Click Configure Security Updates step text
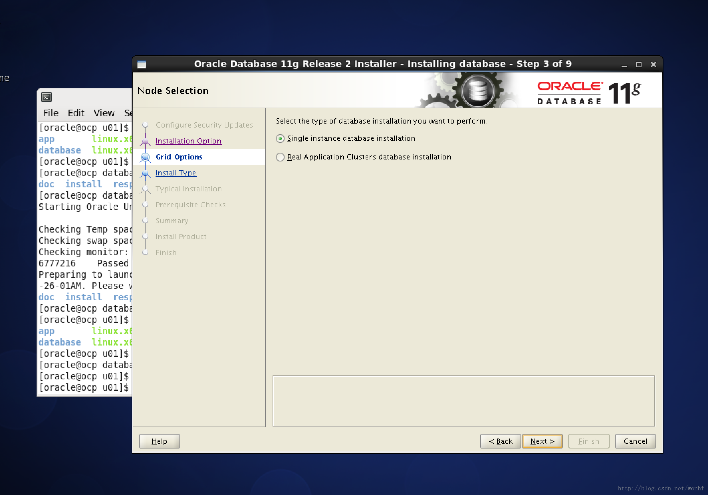 point(204,125)
